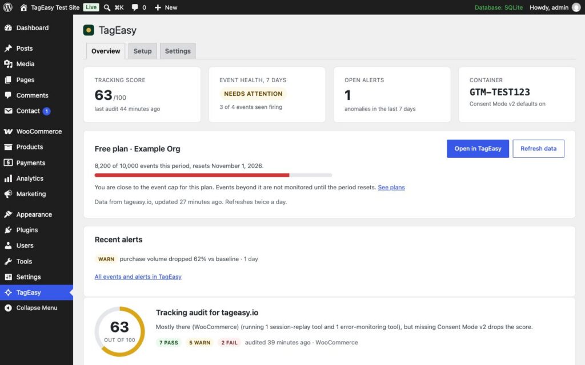Click the Free plan · Example Org heading
This screenshot has width=585, height=365.
pos(137,149)
